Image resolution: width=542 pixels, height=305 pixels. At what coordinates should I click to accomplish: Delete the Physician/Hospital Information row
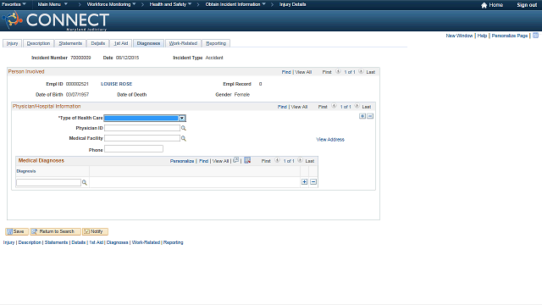[370, 116]
